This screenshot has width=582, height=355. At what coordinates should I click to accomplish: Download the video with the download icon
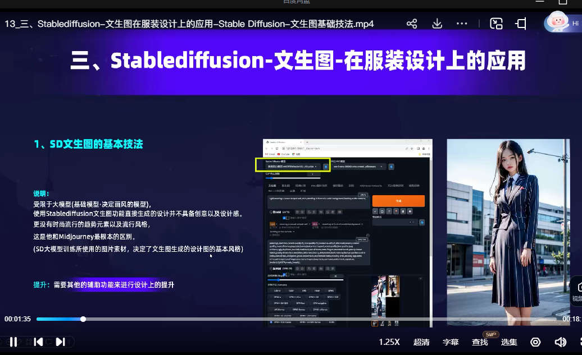(x=437, y=24)
